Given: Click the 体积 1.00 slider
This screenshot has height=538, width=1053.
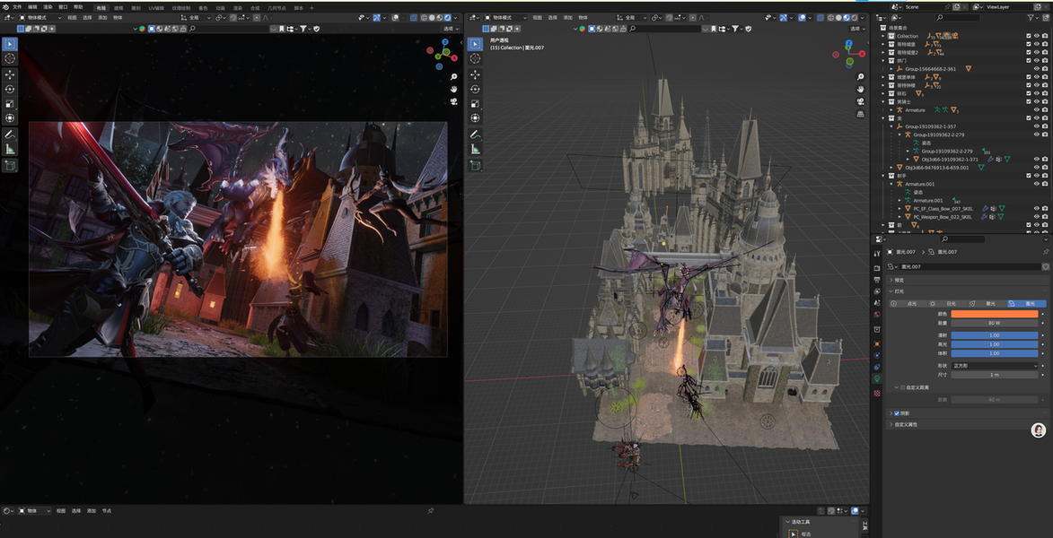Looking at the screenshot, I should (996, 353).
